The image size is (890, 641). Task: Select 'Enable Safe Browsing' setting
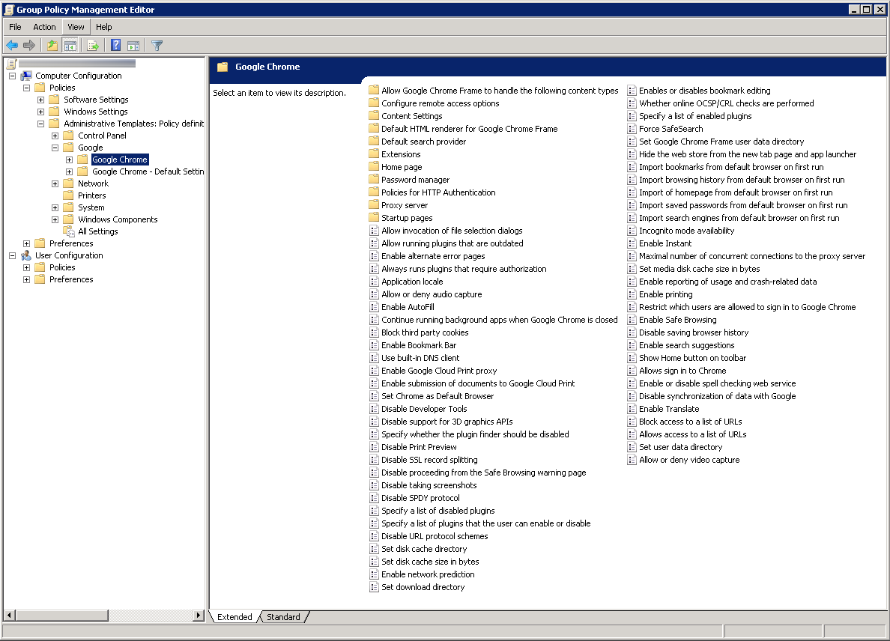(x=678, y=320)
